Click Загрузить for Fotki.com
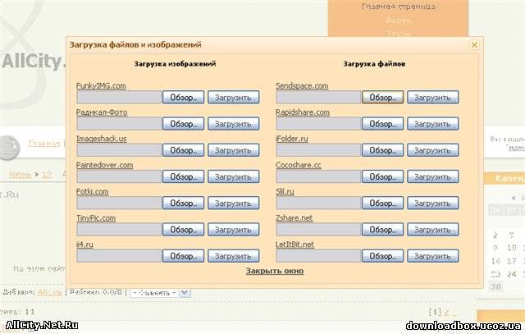The image size is (525, 334). (x=233, y=204)
